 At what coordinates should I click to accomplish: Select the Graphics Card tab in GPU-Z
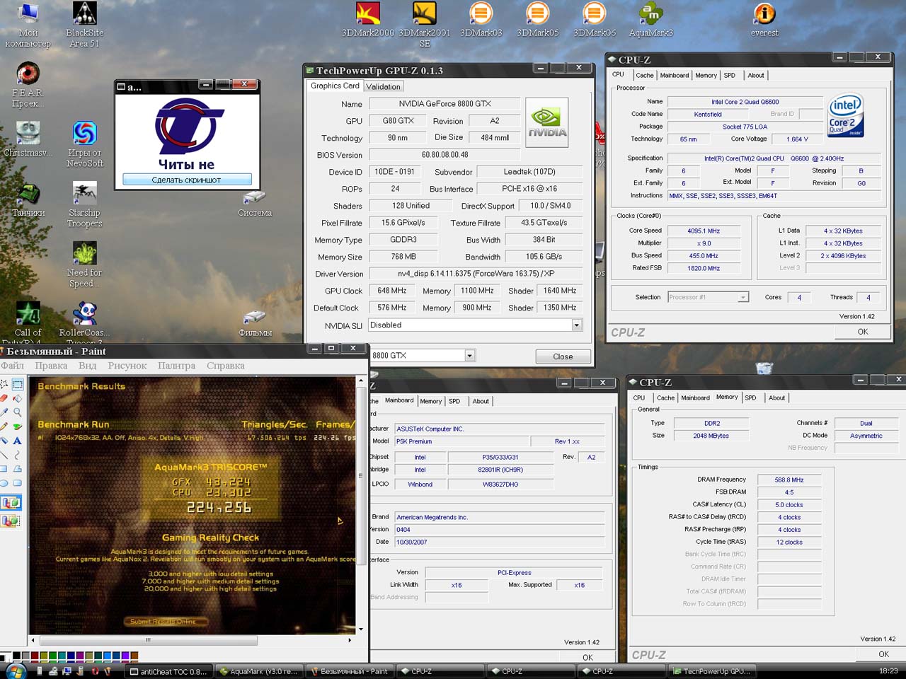point(335,86)
